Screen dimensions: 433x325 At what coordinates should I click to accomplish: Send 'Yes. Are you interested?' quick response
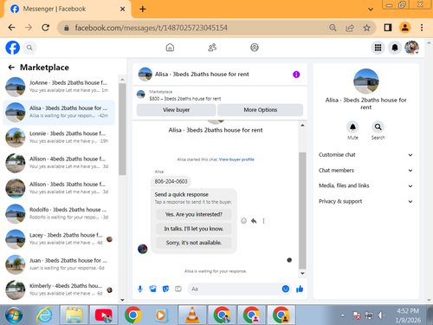(194, 214)
